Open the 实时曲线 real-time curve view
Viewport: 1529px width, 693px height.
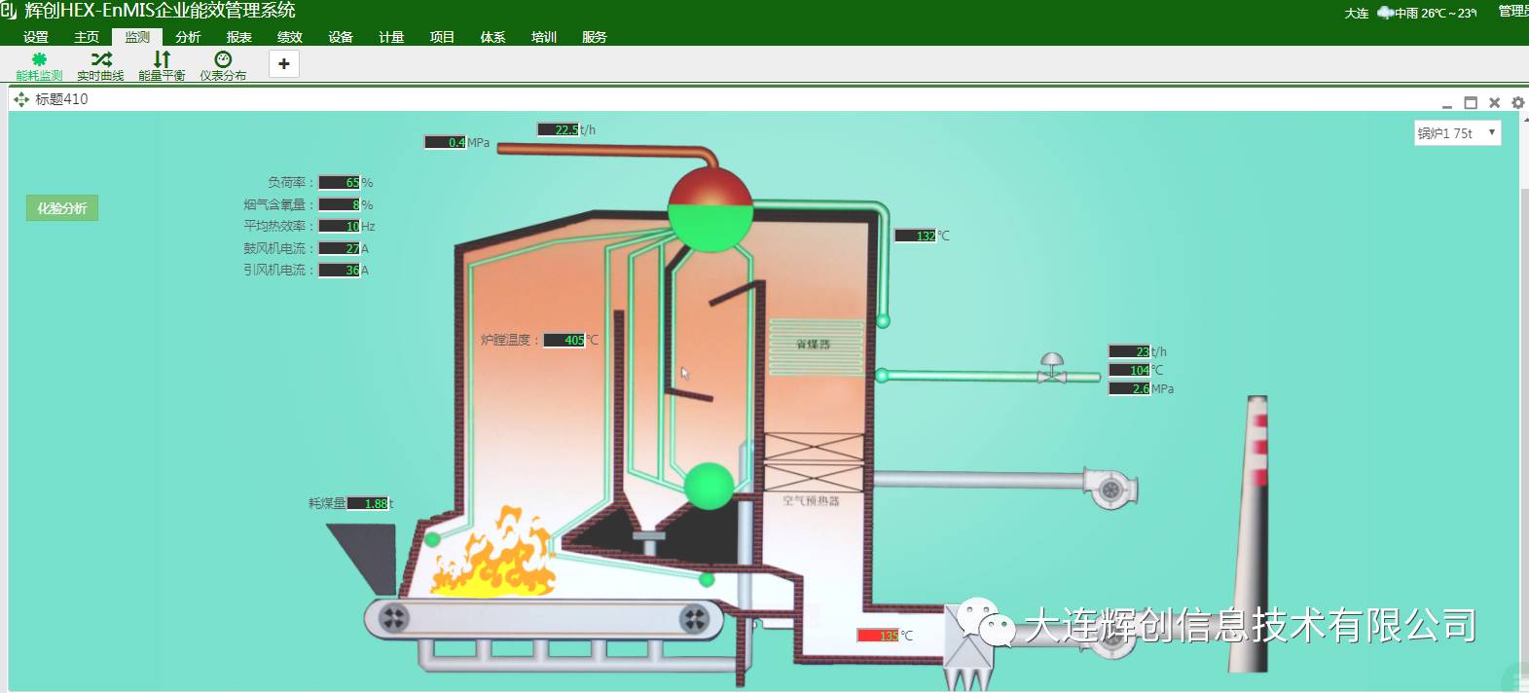100,65
